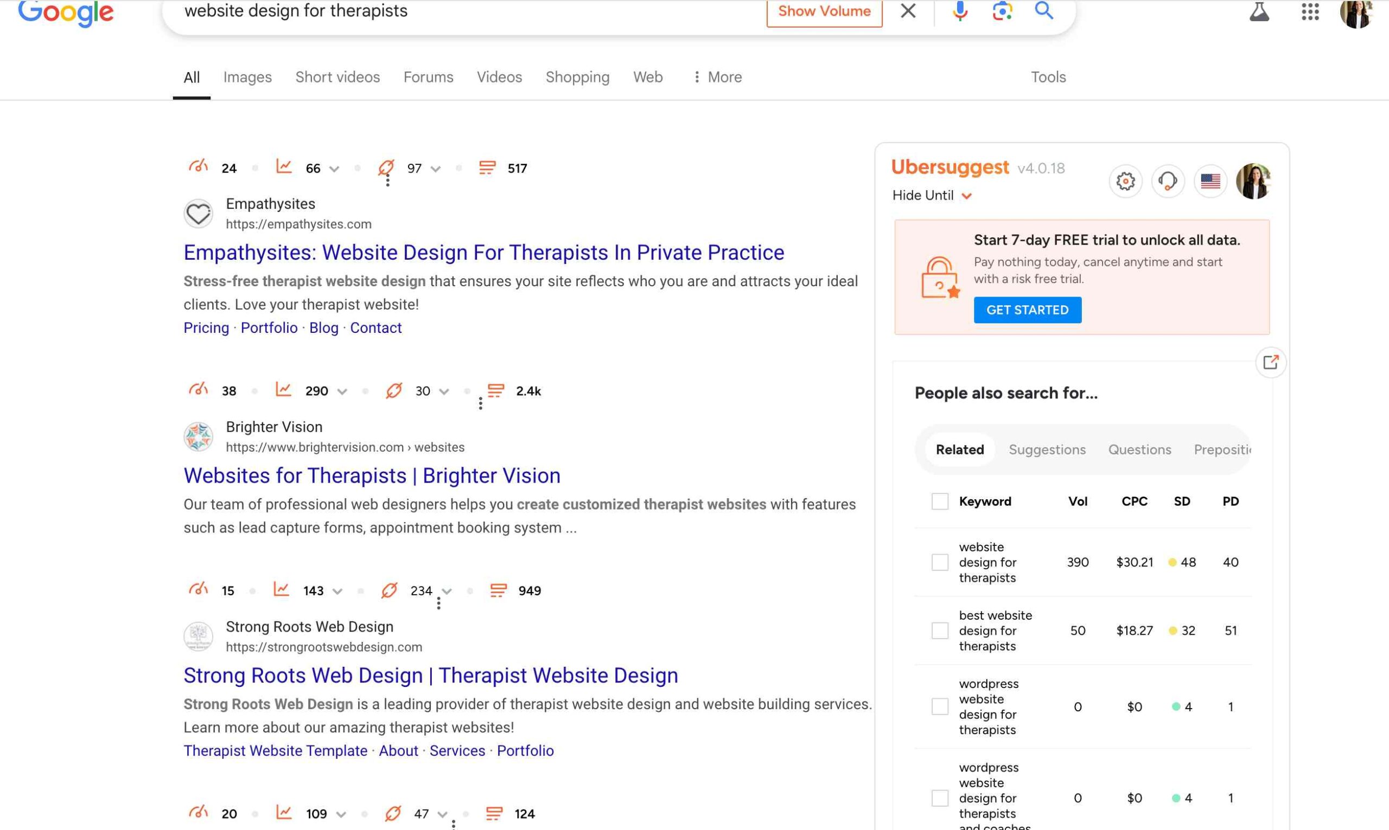Click the Google logo

point(66,12)
